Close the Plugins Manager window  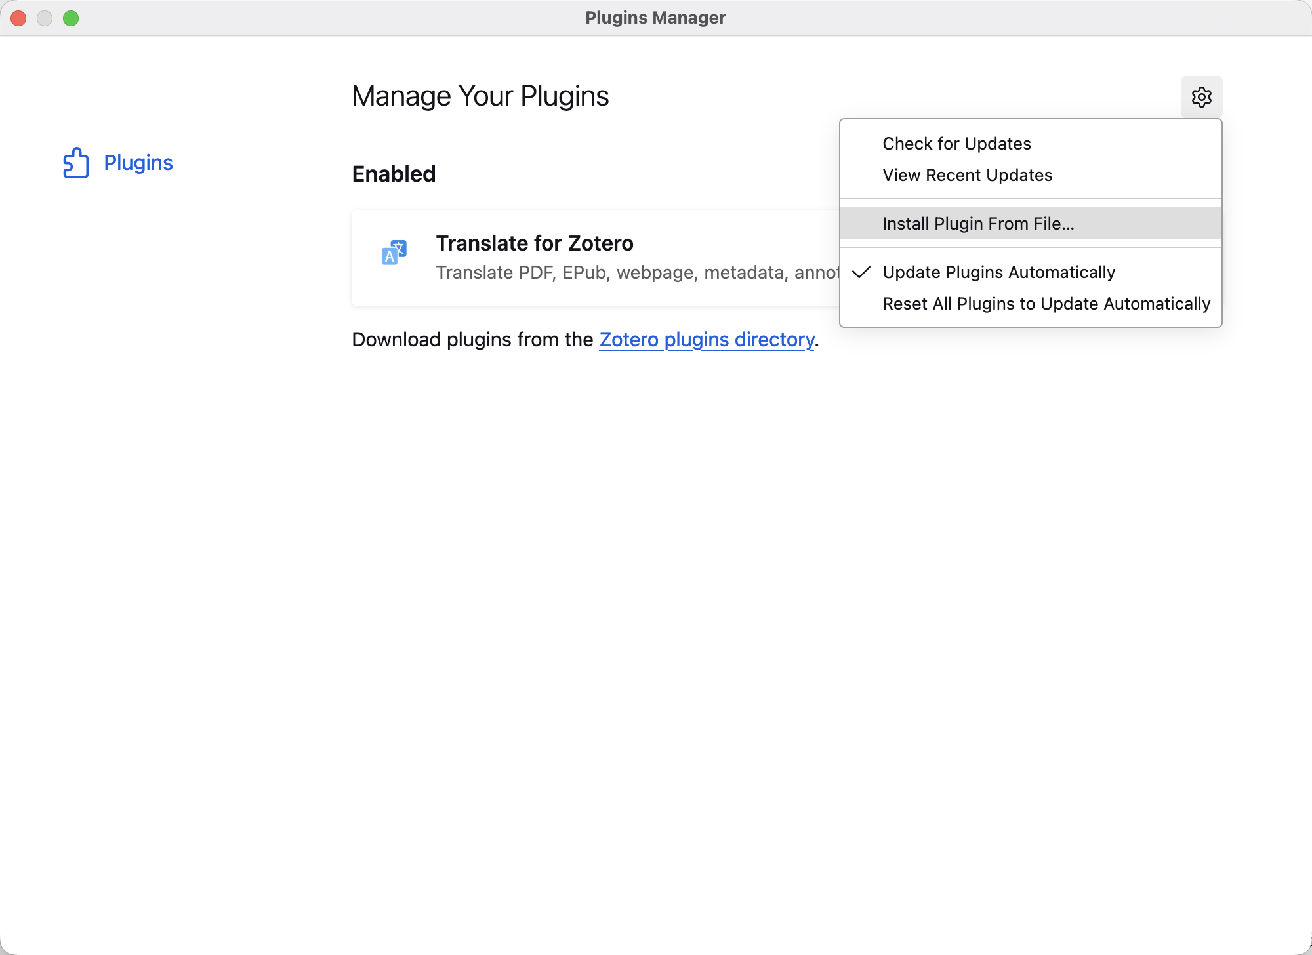pos(18,18)
